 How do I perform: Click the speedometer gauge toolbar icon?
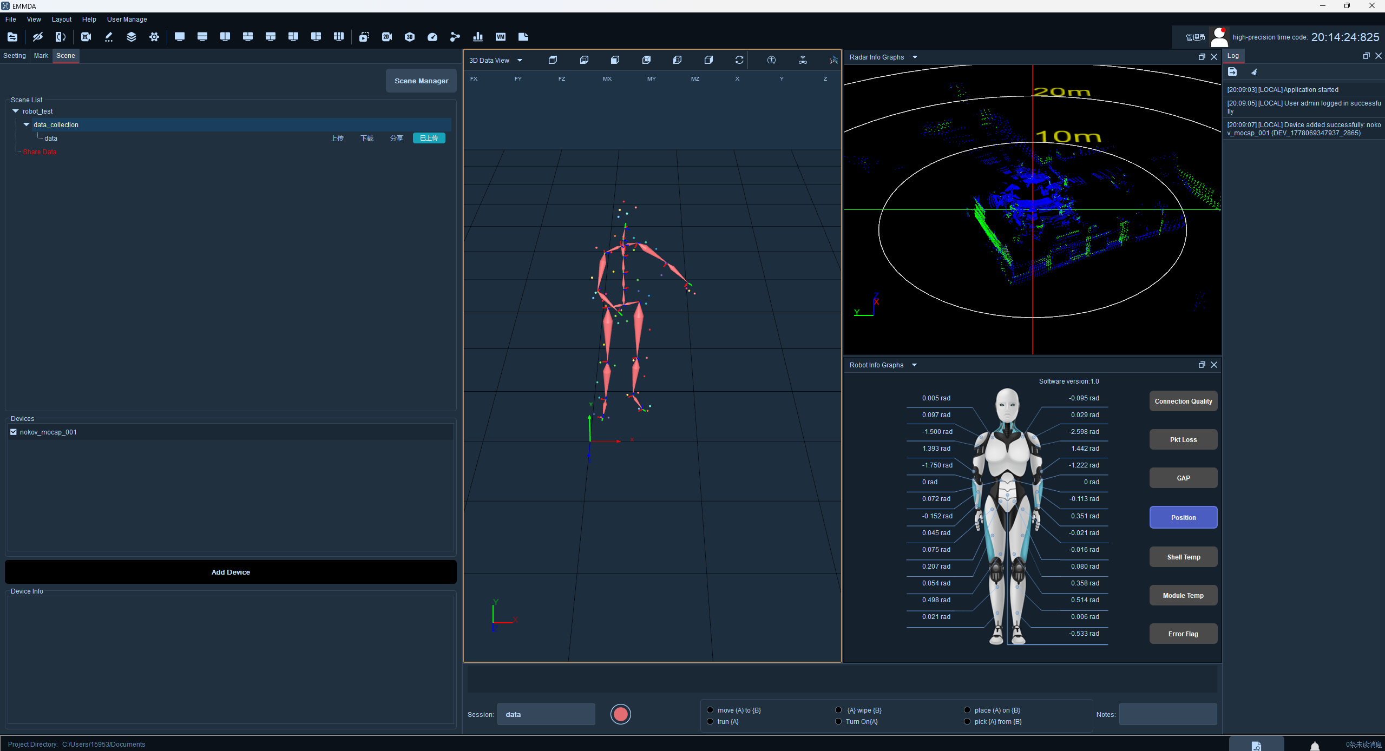[432, 37]
